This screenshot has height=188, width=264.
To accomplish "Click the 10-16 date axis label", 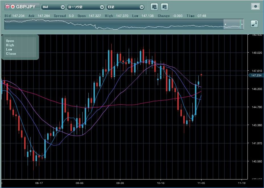I will [x=161, y=183].
